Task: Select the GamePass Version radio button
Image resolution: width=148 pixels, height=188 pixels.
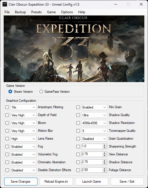Action: tap(41, 92)
